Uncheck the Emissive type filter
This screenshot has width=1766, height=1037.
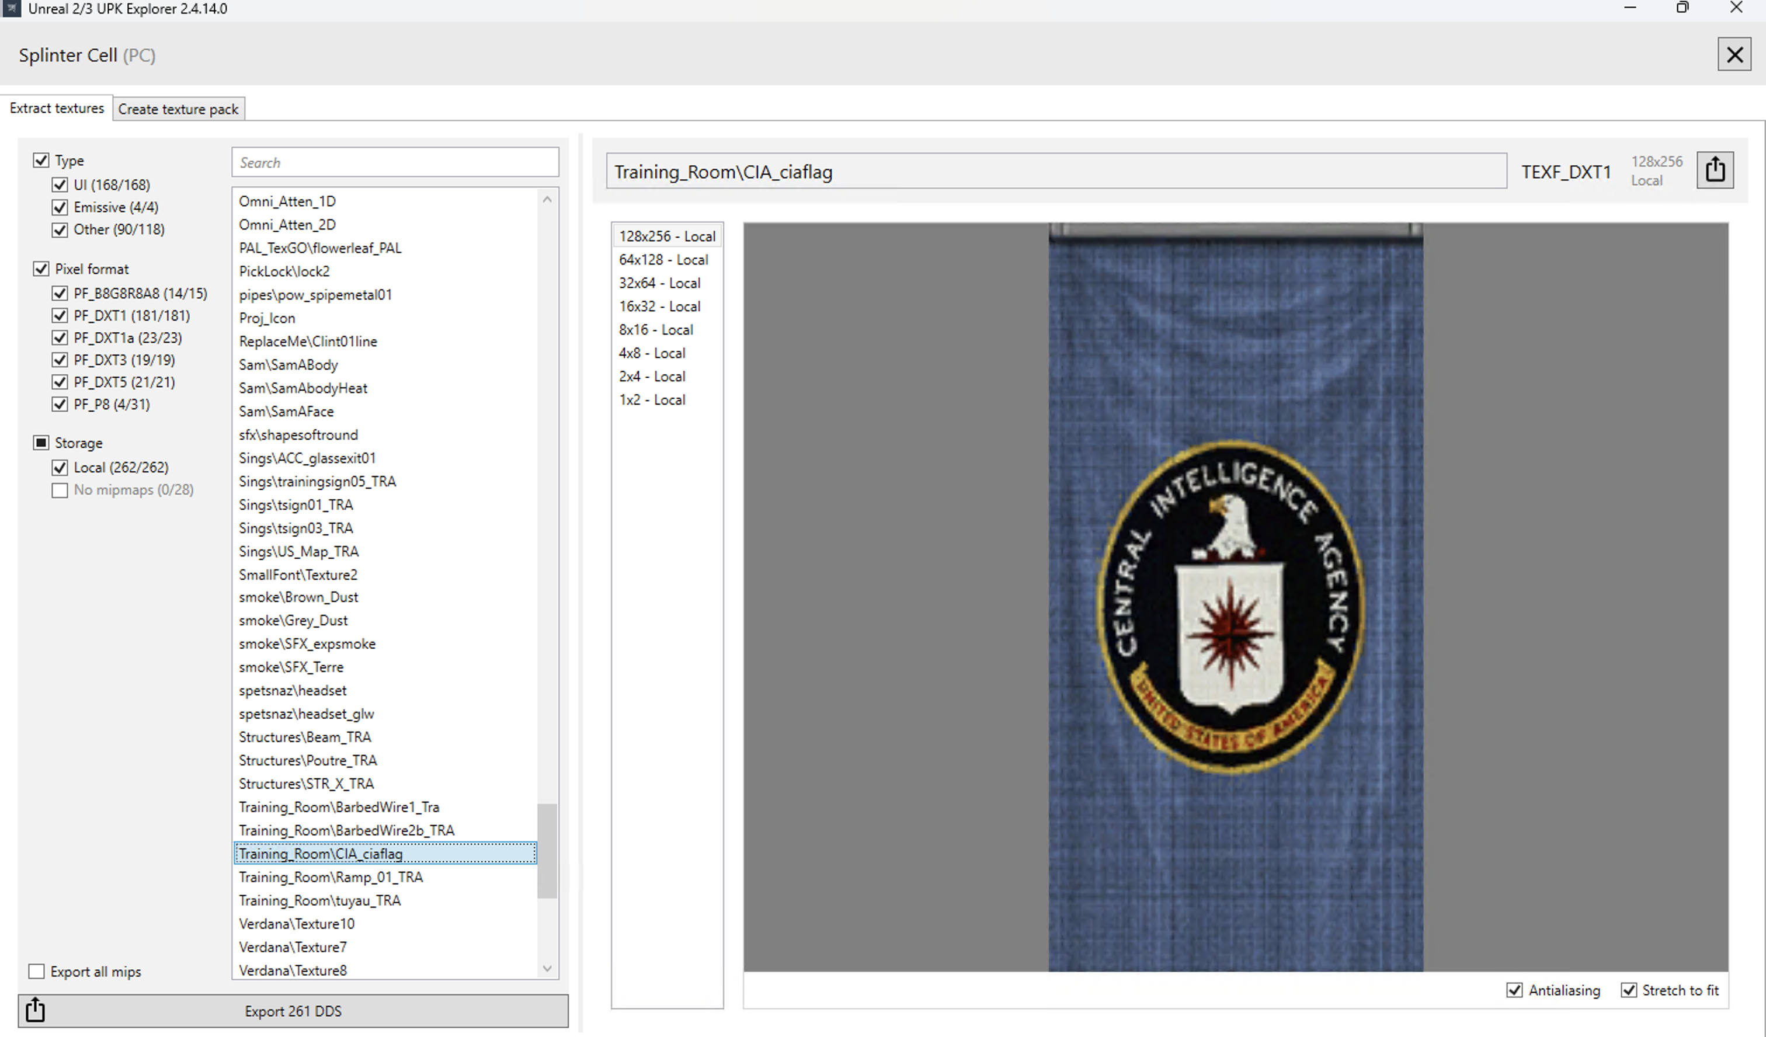pos(60,207)
